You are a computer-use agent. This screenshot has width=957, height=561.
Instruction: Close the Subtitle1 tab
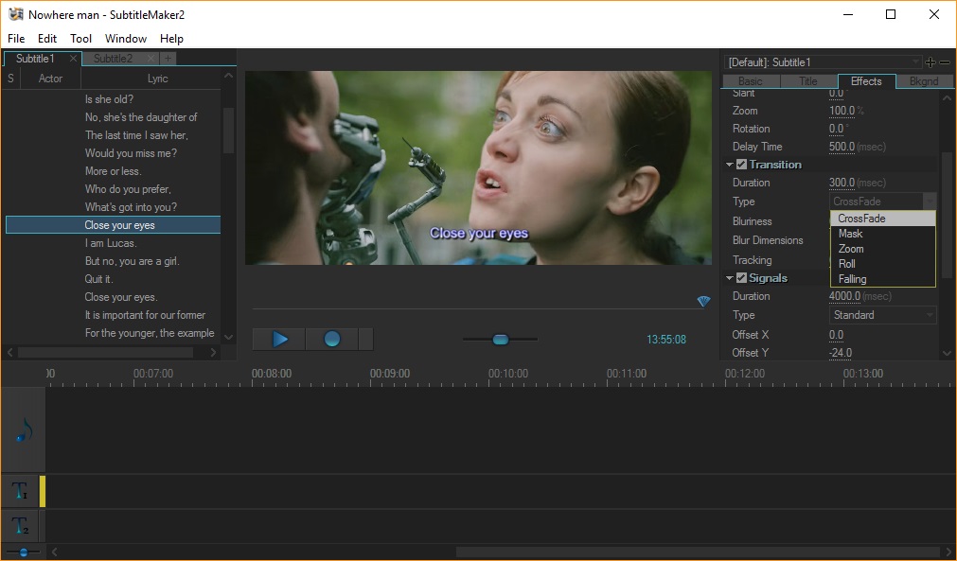tap(73, 59)
